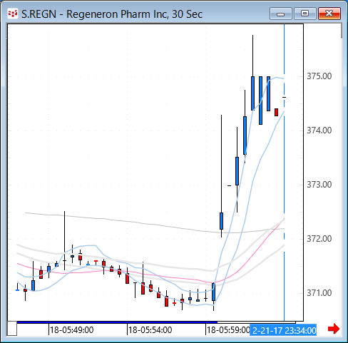Click the red chart icon in title bar
348x343 pixels.
coord(13,14)
